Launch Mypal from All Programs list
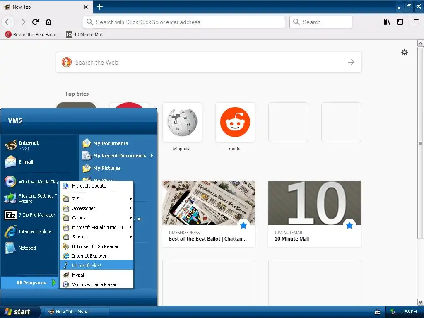This screenshot has height=318, width=424. pyautogui.click(x=97, y=275)
